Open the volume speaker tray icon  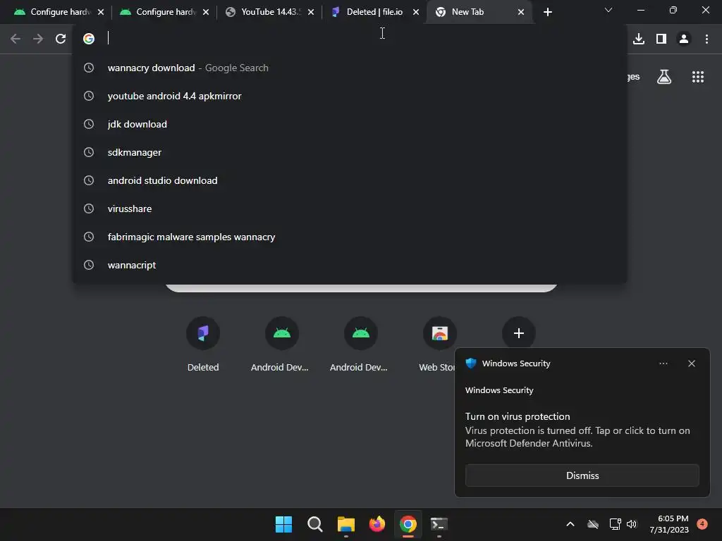tap(632, 524)
